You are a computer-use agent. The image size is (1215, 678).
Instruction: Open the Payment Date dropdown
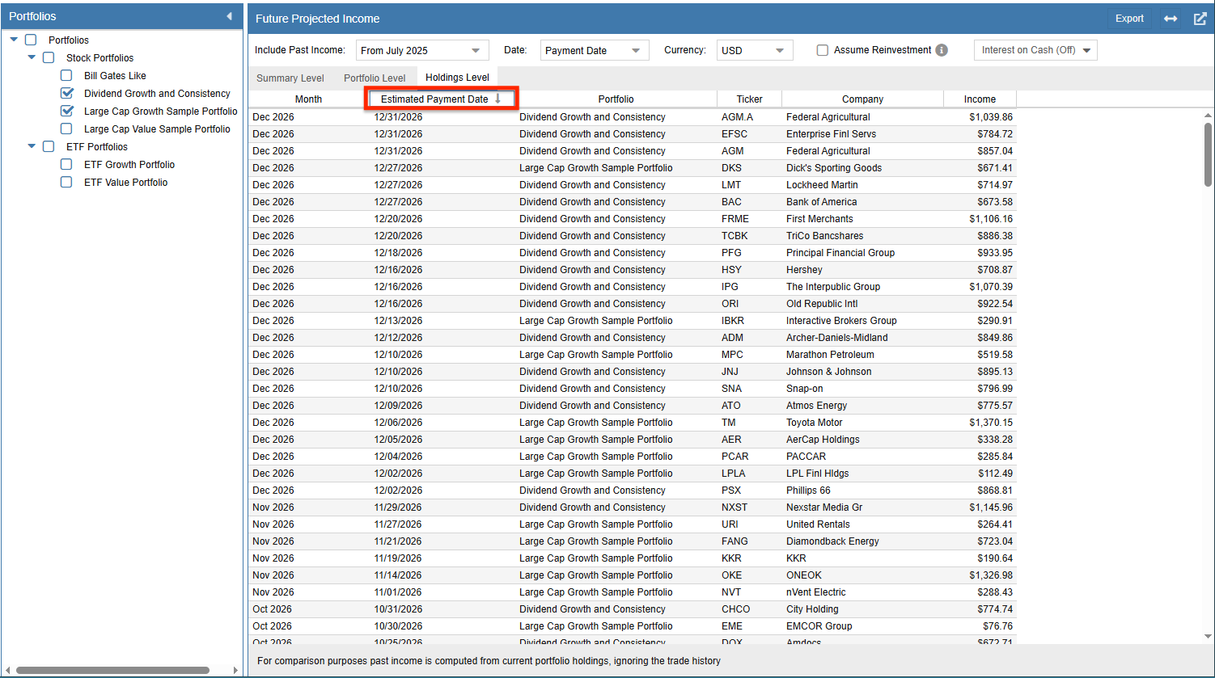(595, 50)
